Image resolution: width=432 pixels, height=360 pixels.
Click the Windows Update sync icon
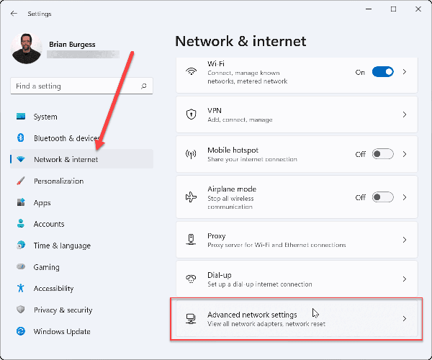(21, 331)
